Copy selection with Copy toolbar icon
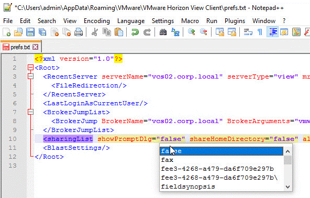 (x=107, y=32)
